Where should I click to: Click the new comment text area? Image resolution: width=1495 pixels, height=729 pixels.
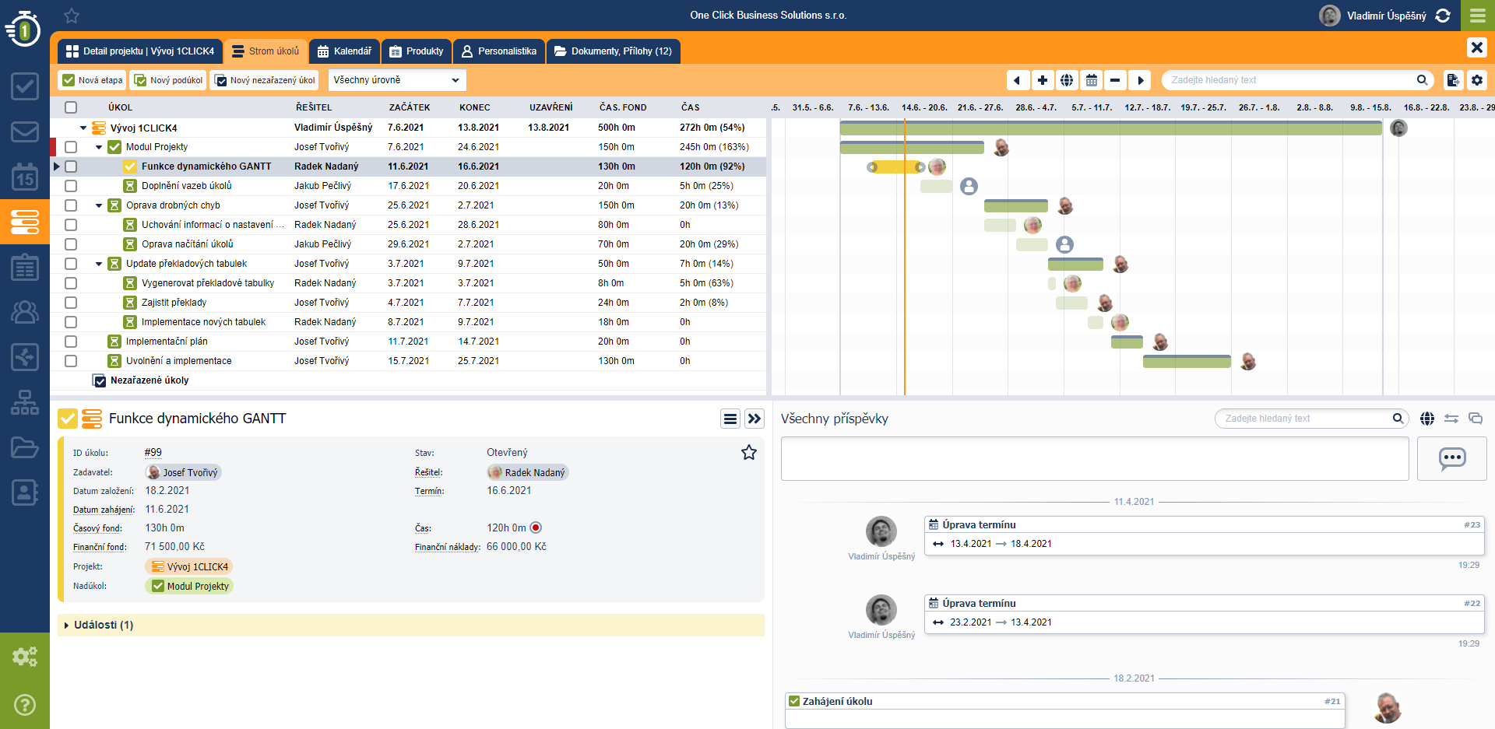click(1095, 458)
